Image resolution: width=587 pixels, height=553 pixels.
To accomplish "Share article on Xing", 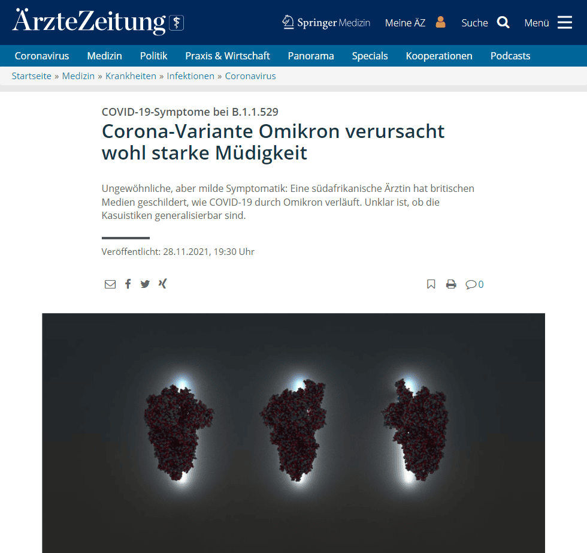I will pyautogui.click(x=162, y=284).
